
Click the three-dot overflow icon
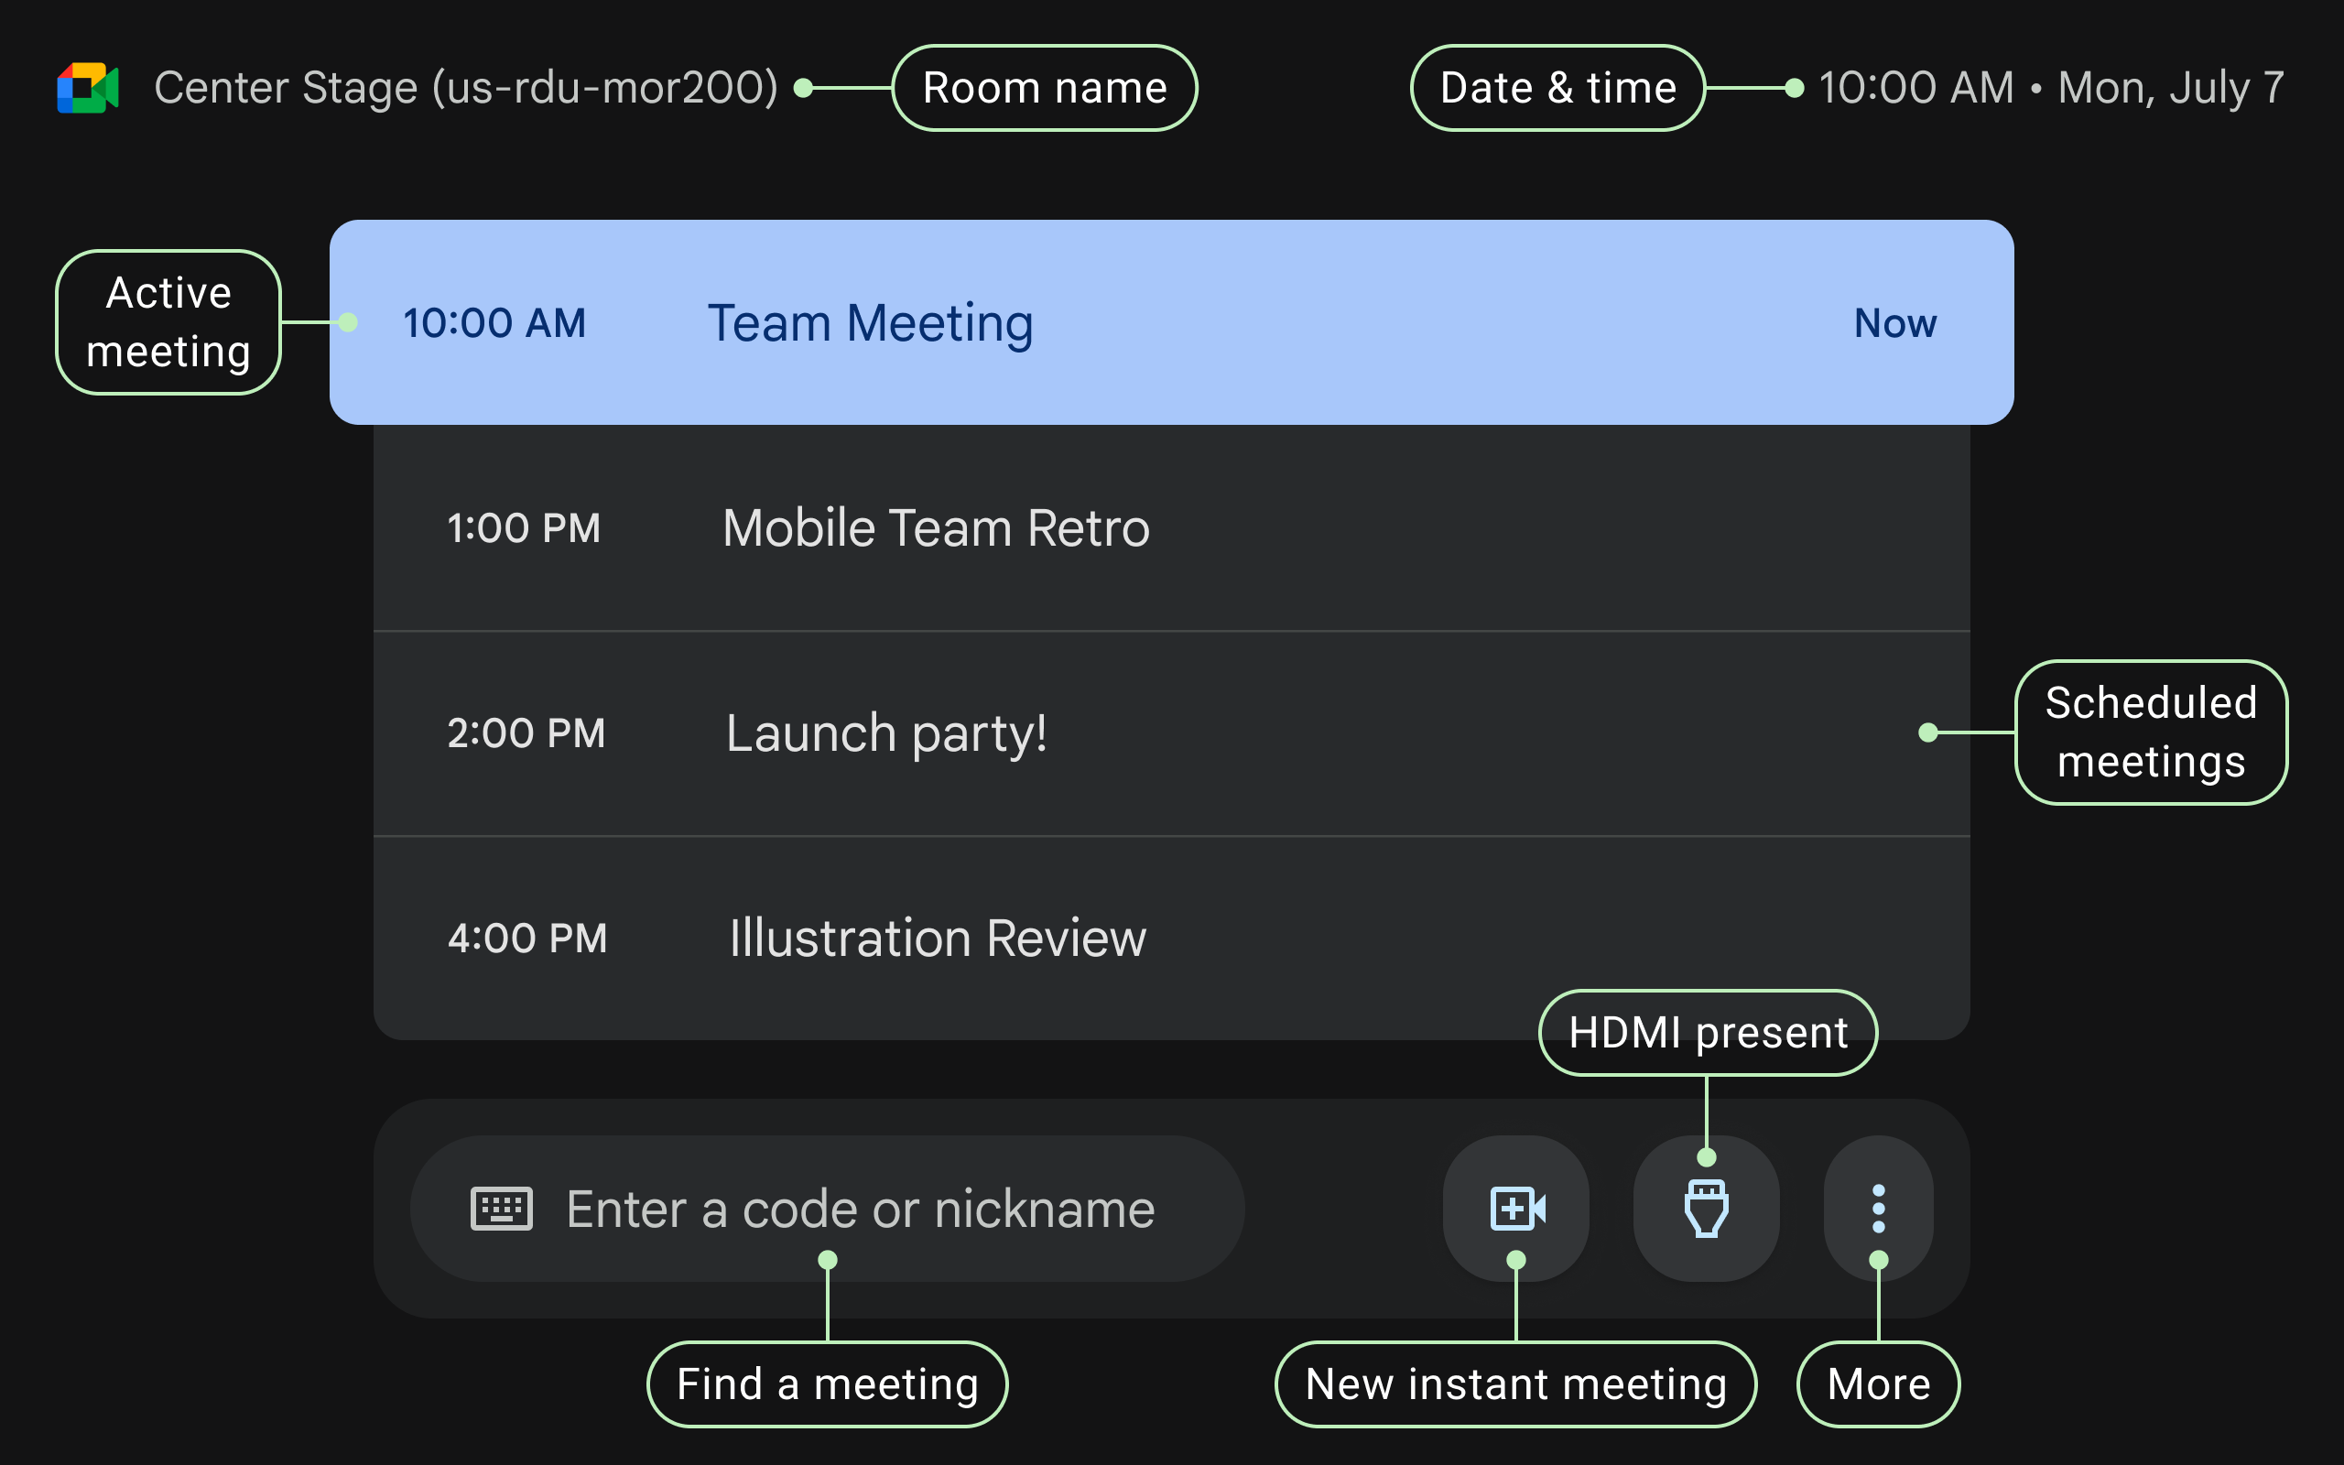coord(1877,1208)
